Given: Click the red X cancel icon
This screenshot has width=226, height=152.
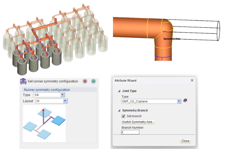Looking at the screenshot, I should click(85, 81).
